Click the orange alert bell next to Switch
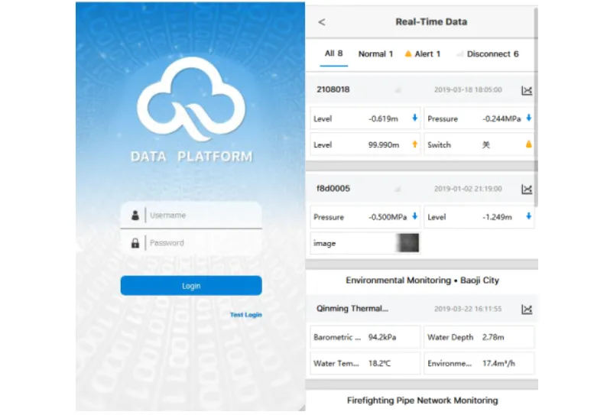This screenshot has height=415, width=607. (528, 144)
